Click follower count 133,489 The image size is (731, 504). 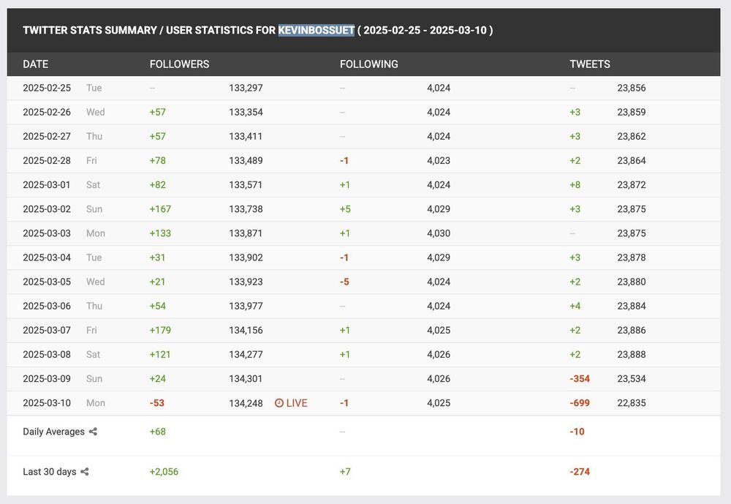point(246,160)
